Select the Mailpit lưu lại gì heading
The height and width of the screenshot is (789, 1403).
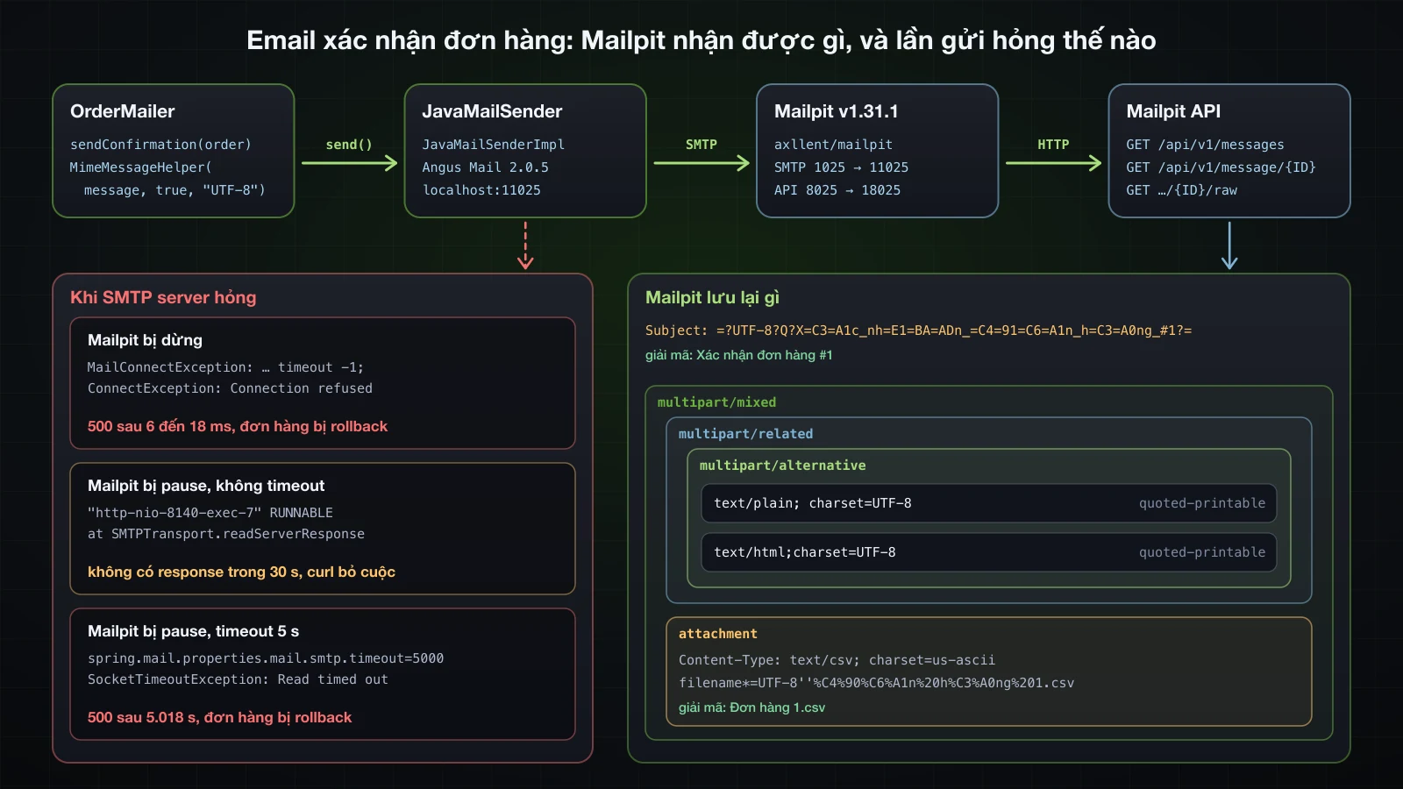[712, 297]
